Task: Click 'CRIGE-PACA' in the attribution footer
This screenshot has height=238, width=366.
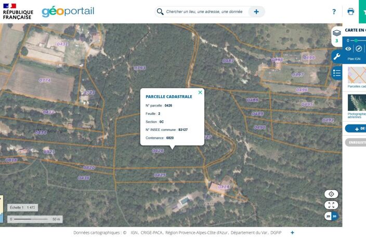Action: click(x=152, y=233)
